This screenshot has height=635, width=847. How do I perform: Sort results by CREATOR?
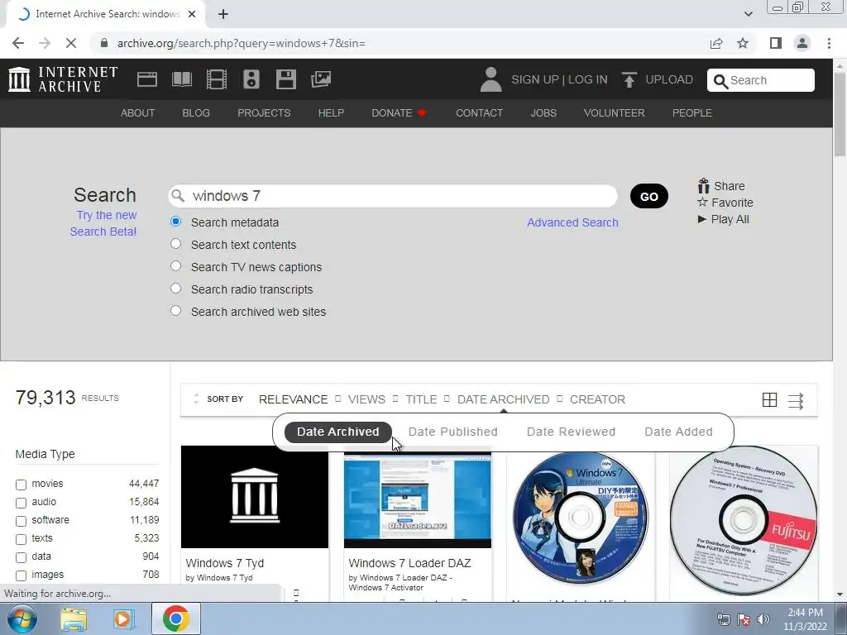click(597, 399)
